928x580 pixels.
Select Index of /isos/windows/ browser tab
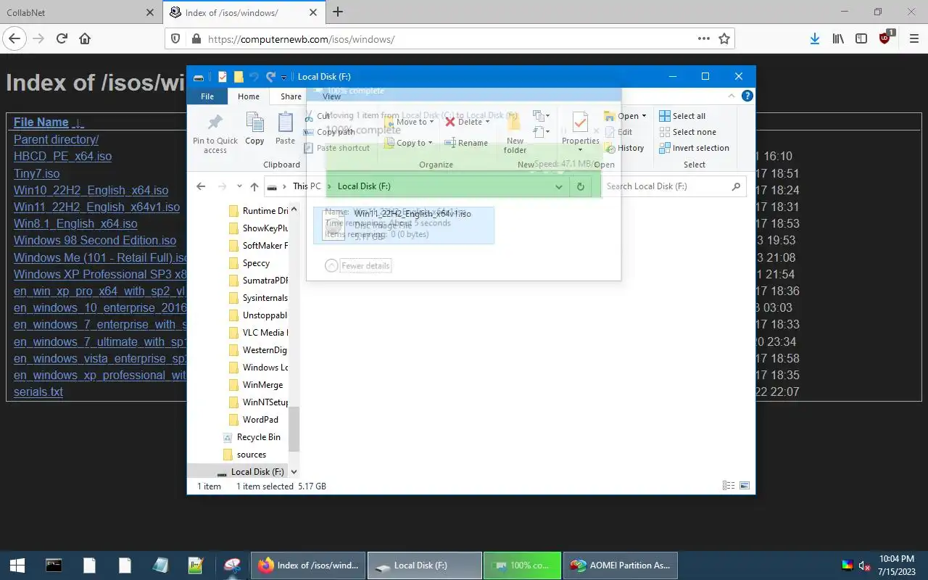click(x=243, y=12)
